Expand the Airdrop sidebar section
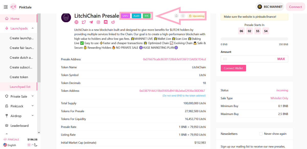 point(32,116)
